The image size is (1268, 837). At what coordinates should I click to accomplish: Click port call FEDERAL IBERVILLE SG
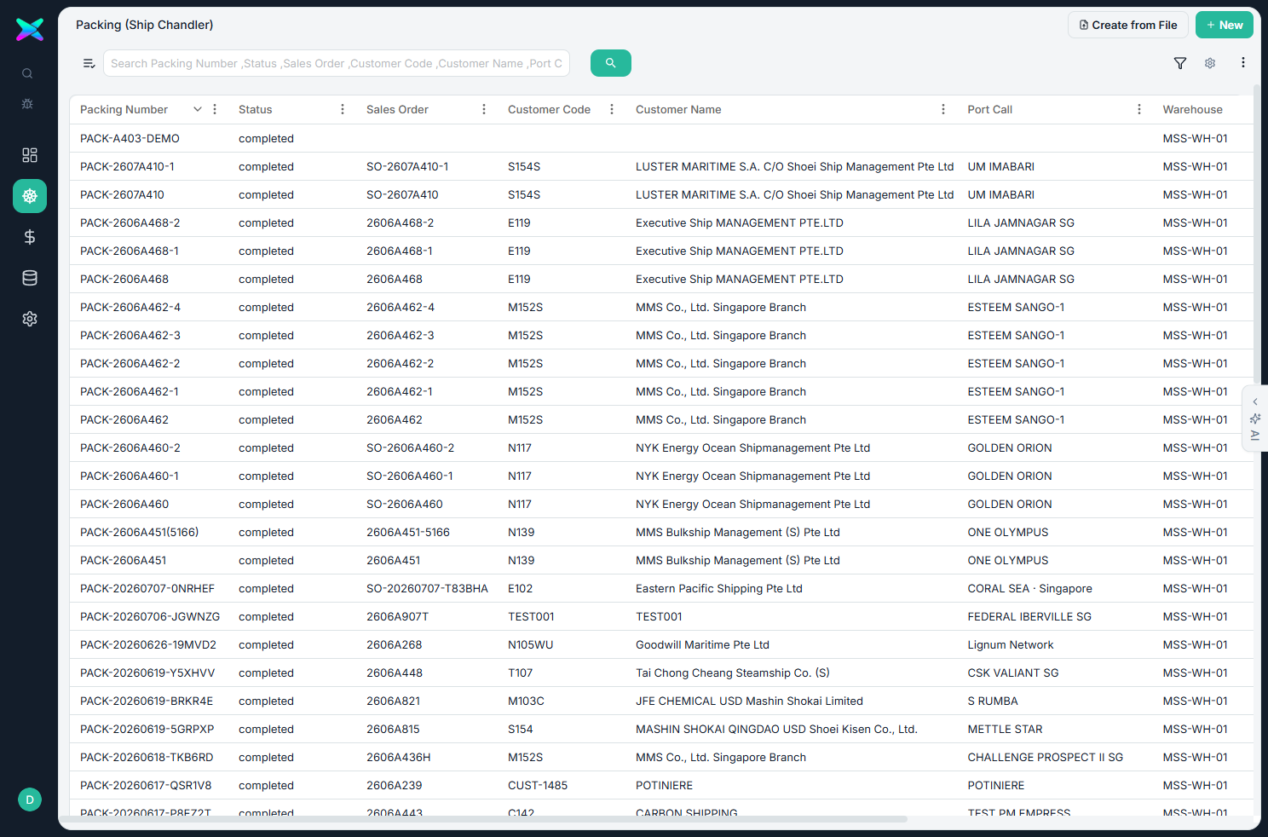[x=1029, y=616]
